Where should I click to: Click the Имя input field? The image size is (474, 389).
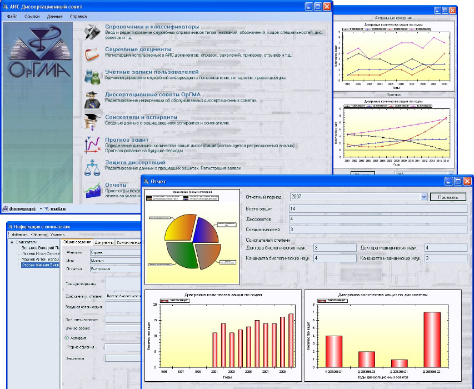pyautogui.click(x=116, y=261)
